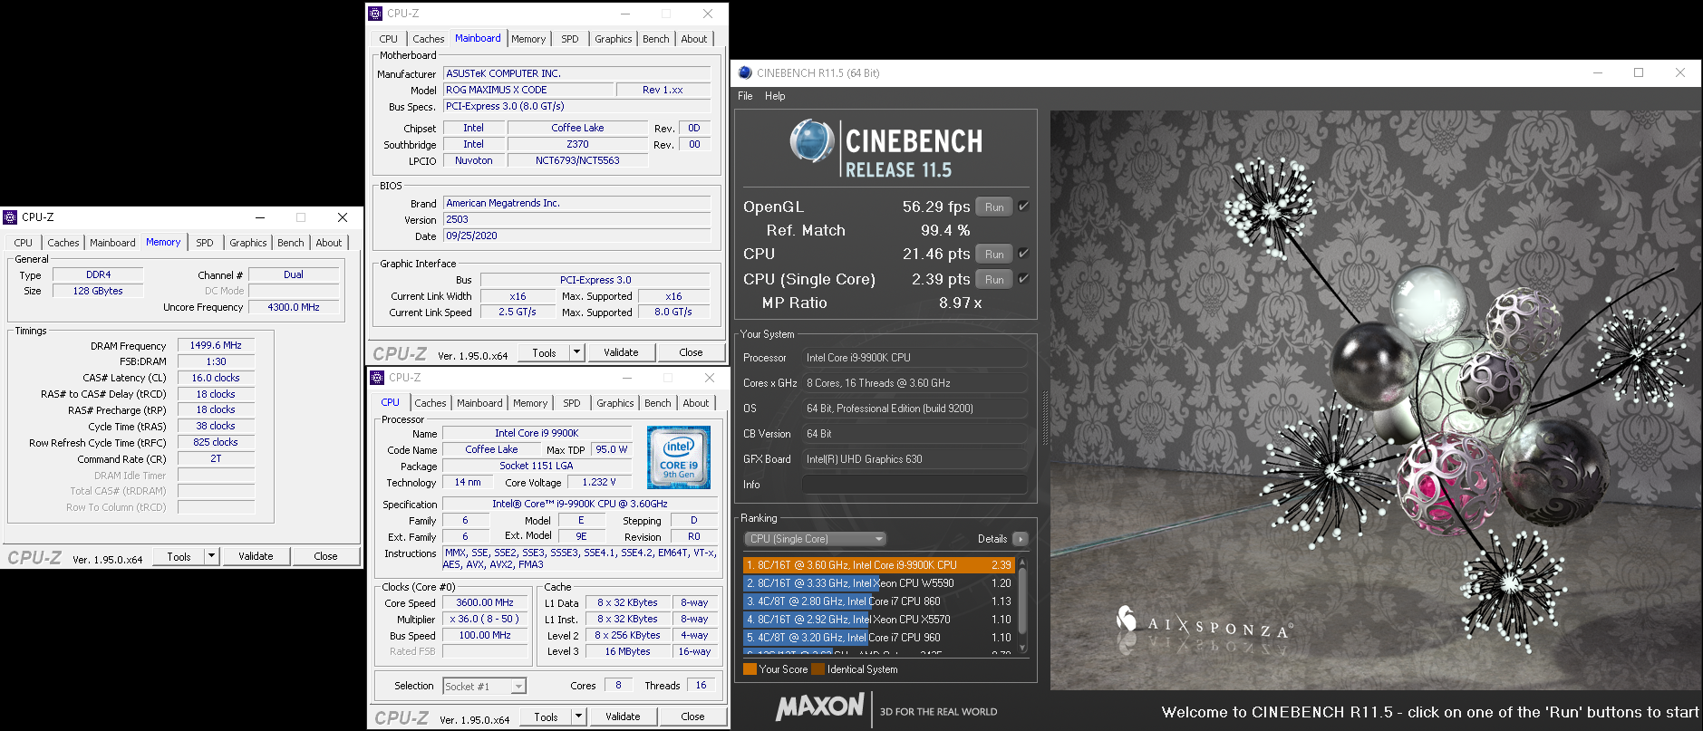Click the Intel Core i9 logo badge
Screen dimensions: 1703x731
tap(679, 457)
